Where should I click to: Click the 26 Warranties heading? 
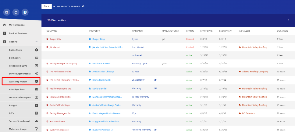tap(56, 20)
